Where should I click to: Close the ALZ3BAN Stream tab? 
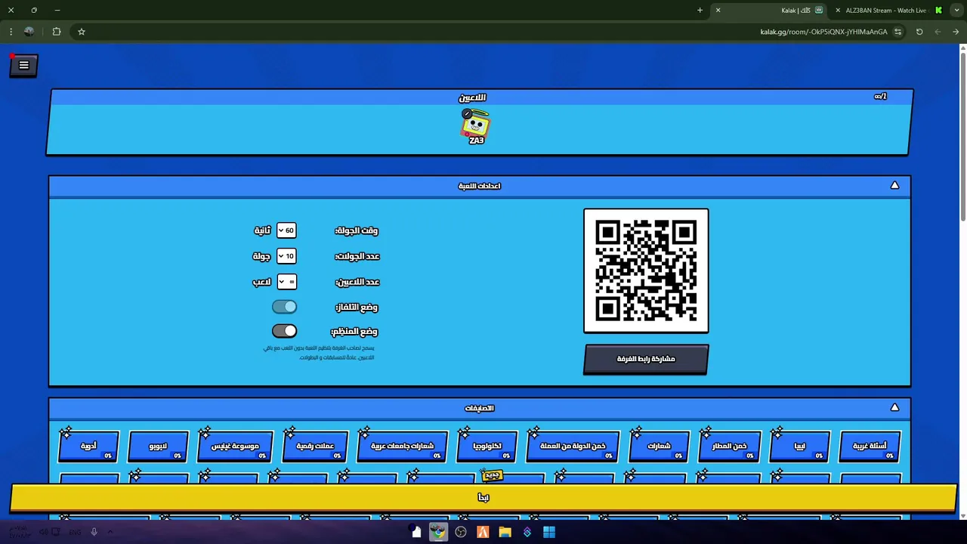point(837,11)
